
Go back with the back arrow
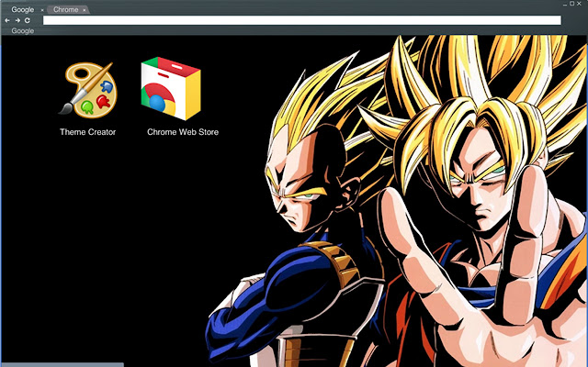coord(7,20)
